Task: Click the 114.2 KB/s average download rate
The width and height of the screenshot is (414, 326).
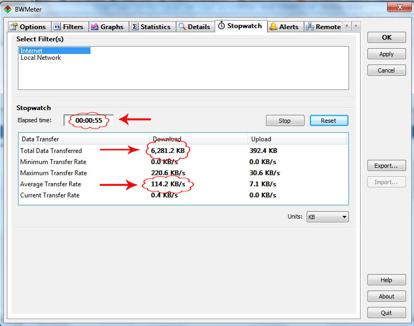Action: (168, 184)
